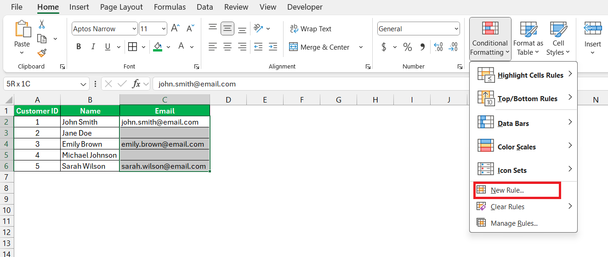Align text right
The image size is (608, 257).
(x=242, y=47)
